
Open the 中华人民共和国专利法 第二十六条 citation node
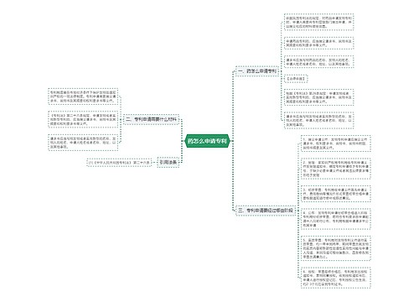119,163
